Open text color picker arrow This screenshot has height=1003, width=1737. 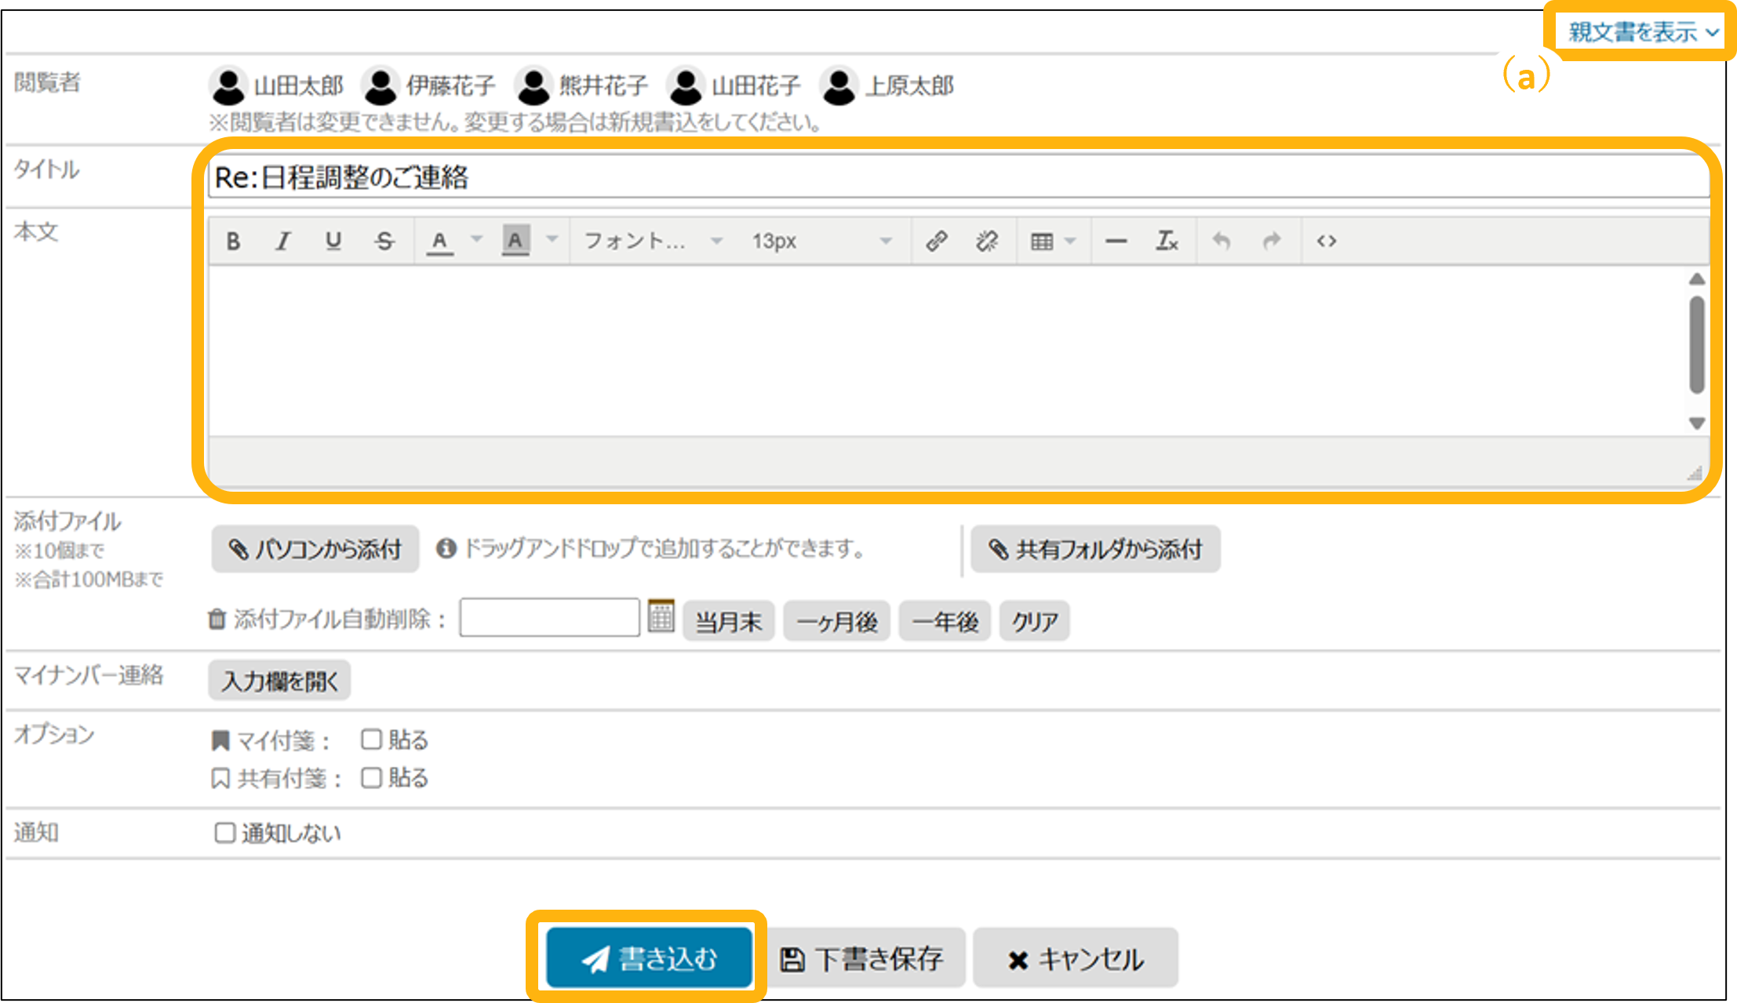476,239
